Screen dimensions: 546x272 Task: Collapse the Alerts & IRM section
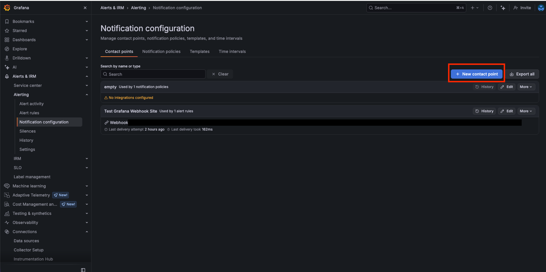87,76
